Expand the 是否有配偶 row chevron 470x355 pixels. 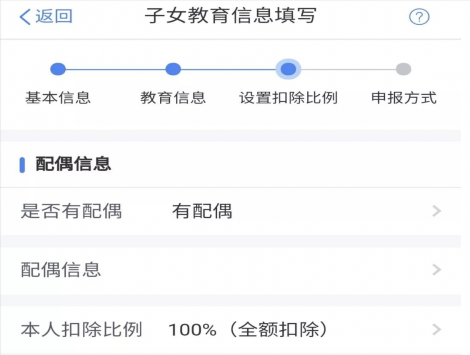point(436,212)
